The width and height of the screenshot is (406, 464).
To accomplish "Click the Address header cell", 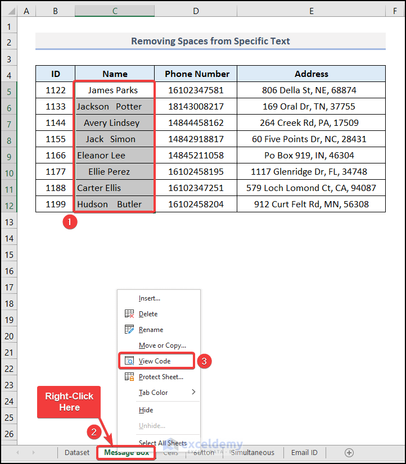I will pyautogui.click(x=311, y=74).
